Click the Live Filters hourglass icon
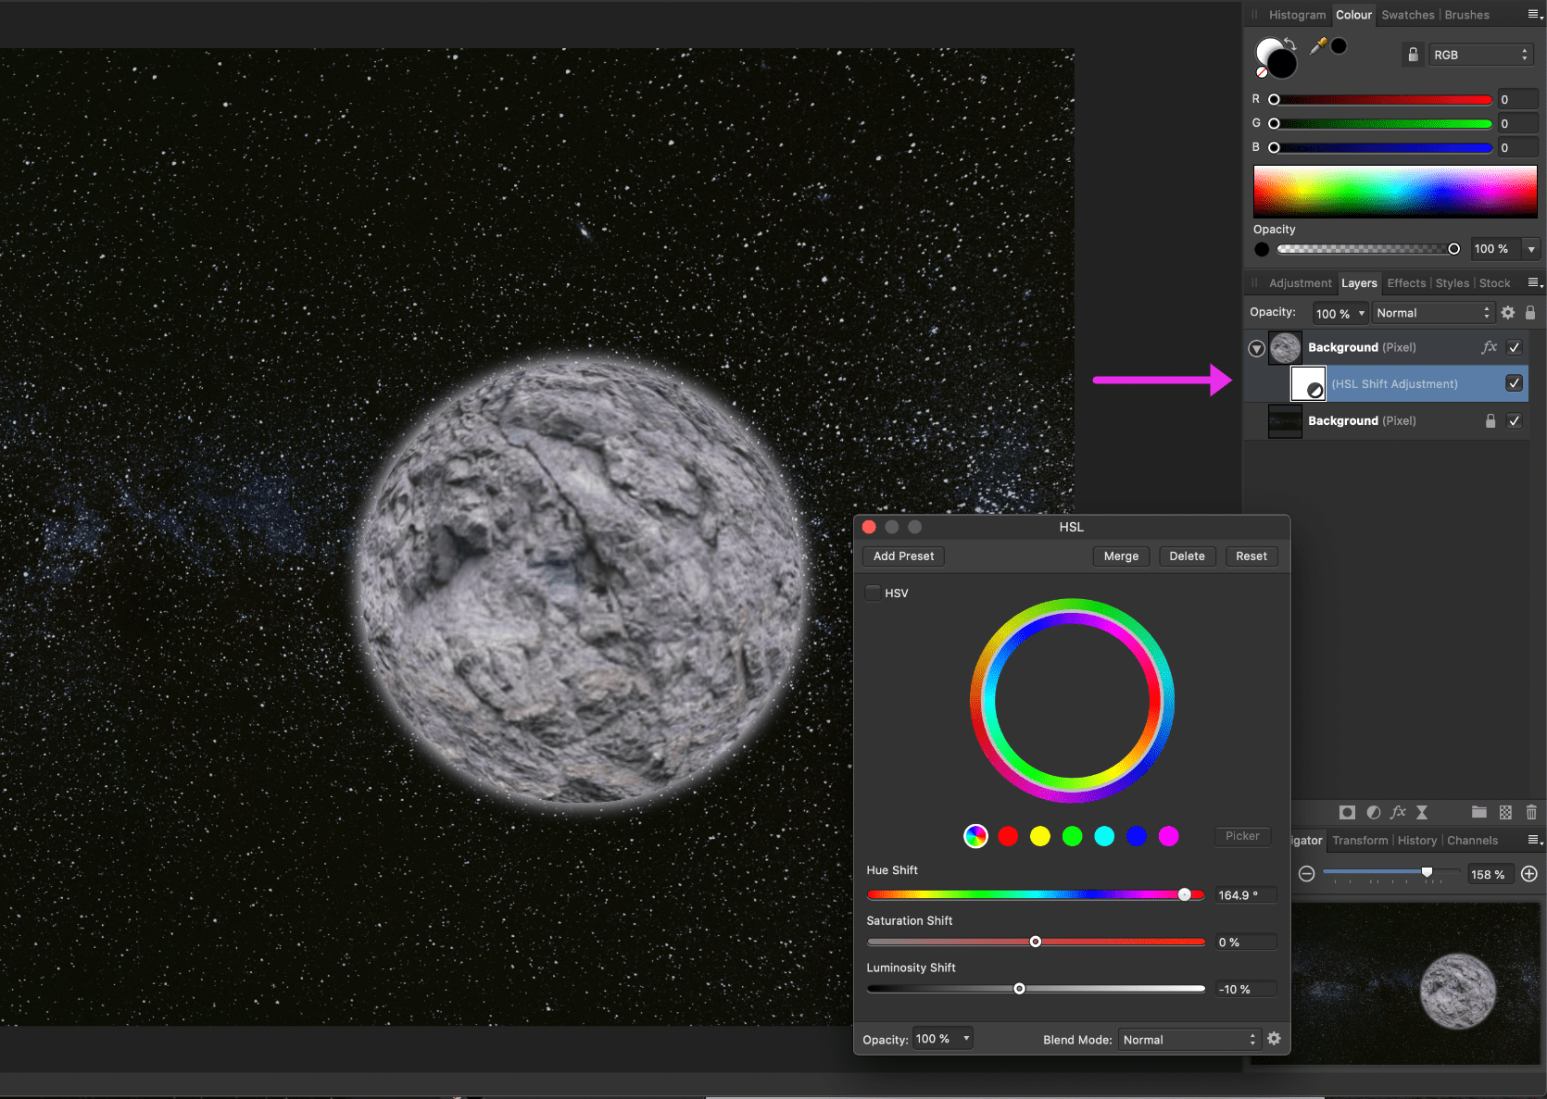This screenshot has width=1547, height=1099. pyautogui.click(x=1422, y=812)
